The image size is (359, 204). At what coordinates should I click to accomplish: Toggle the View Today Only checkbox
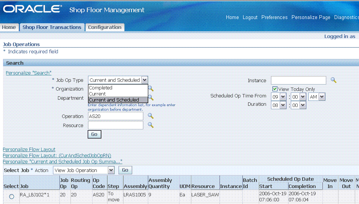pos(275,89)
